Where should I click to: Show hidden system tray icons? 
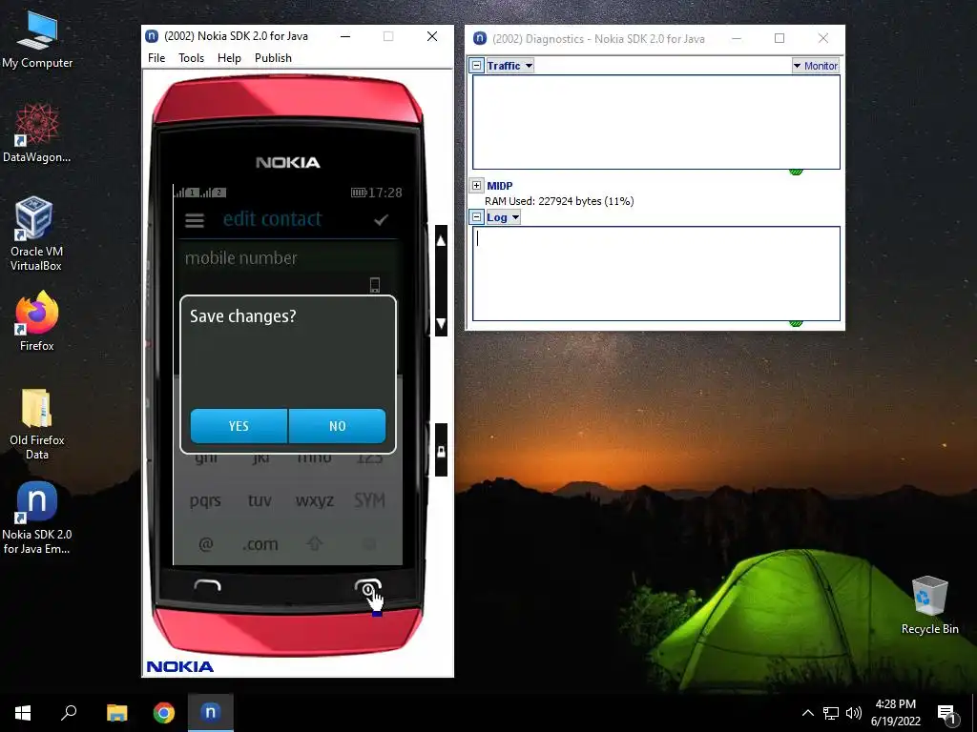[x=807, y=713]
